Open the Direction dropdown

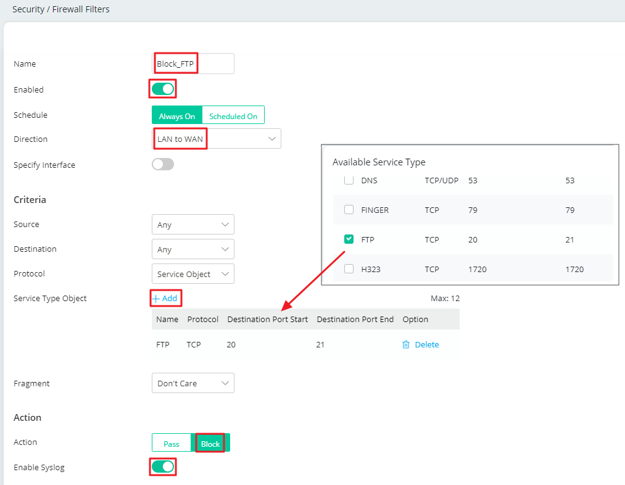pyautogui.click(x=216, y=139)
